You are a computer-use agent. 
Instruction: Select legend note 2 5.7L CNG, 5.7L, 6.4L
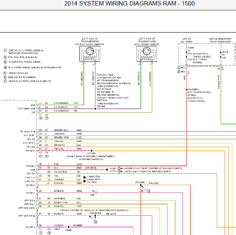coord(21,57)
